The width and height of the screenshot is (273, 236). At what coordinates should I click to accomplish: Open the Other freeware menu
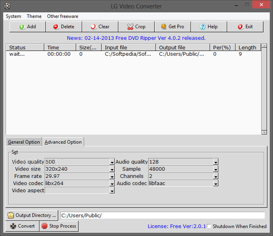[x=63, y=16]
